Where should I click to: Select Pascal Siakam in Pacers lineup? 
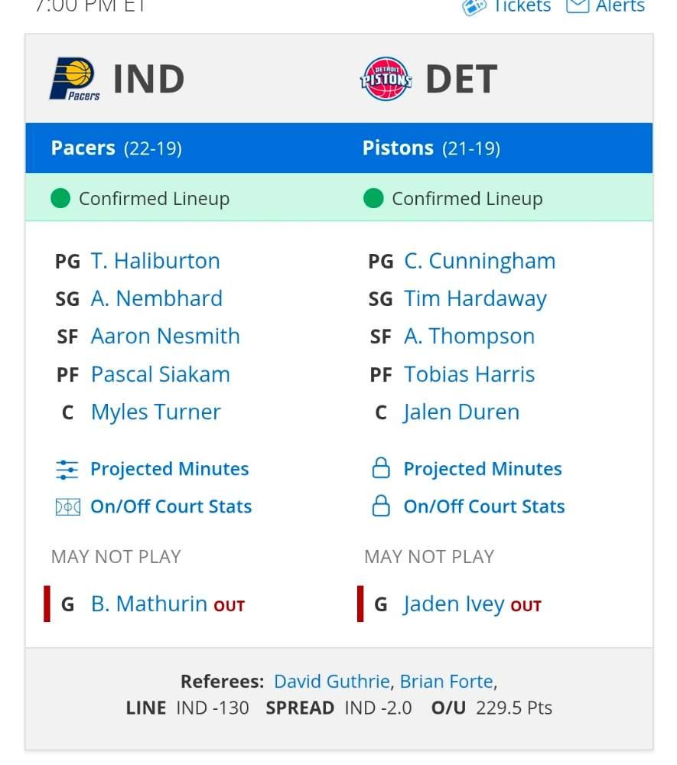(x=160, y=374)
